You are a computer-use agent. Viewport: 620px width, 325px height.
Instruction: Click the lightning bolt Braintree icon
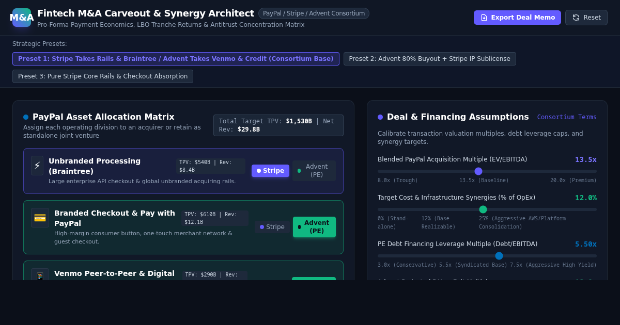(37, 166)
